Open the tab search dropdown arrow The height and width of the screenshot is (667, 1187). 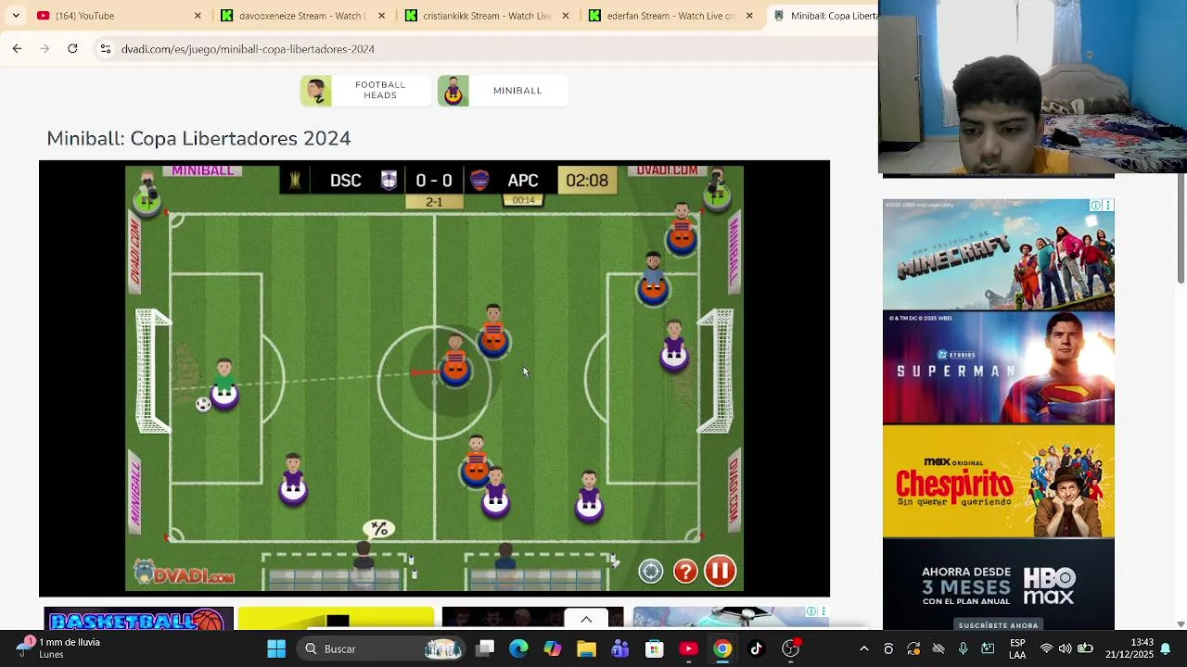coord(15,16)
